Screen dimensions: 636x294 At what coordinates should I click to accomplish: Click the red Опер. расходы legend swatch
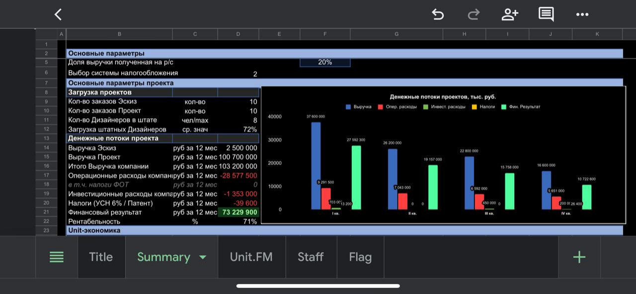coord(381,107)
